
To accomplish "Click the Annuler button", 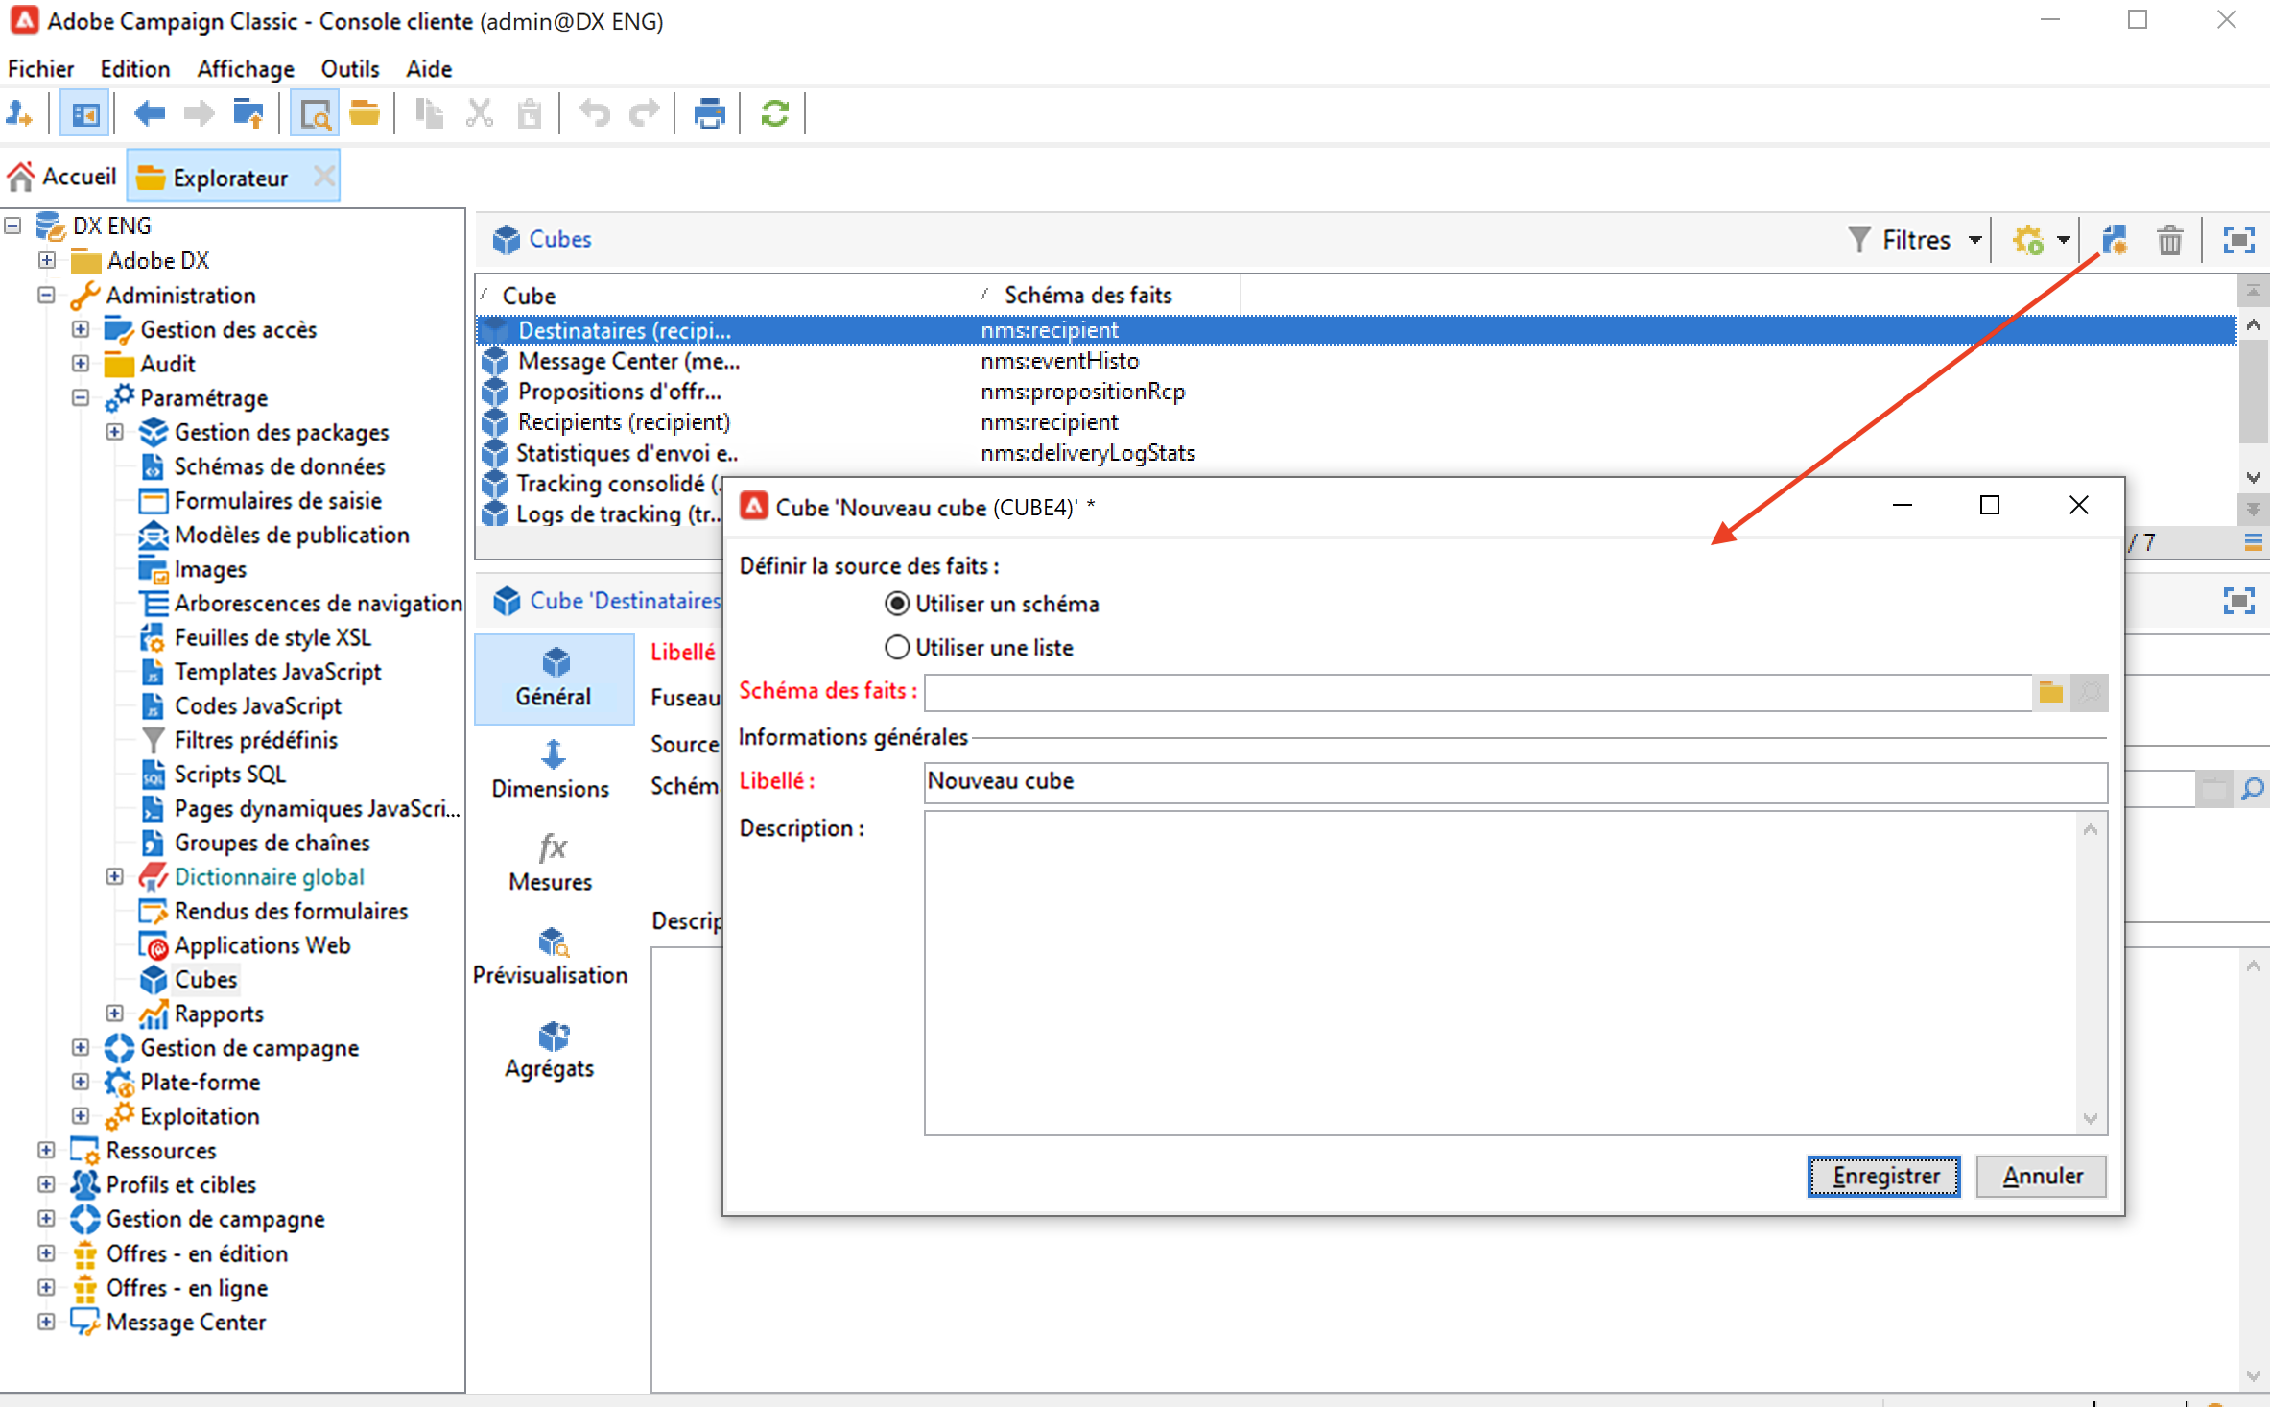I will point(2042,1176).
